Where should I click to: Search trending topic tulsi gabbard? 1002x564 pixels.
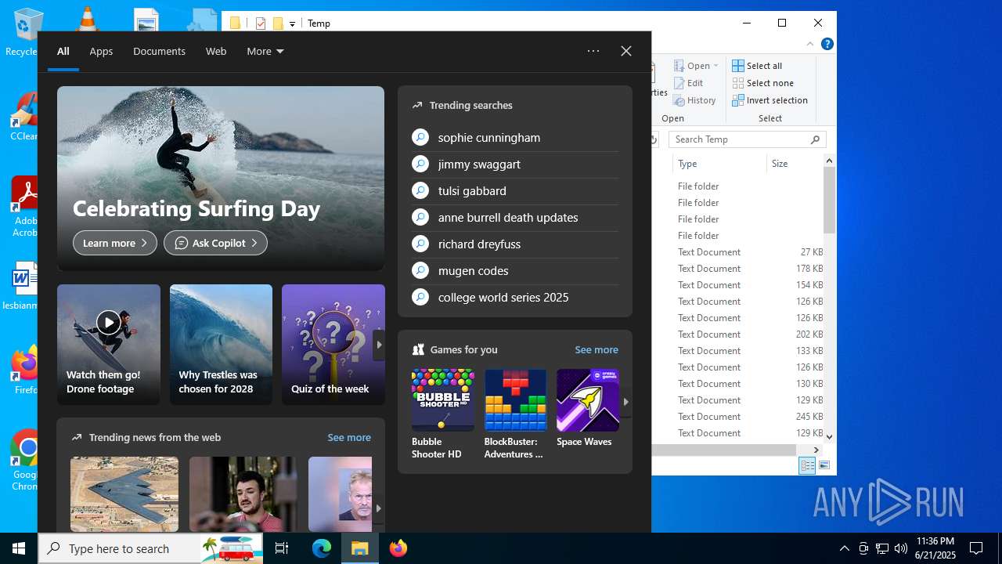(x=514, y=191)
